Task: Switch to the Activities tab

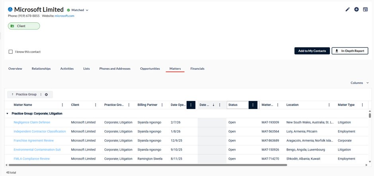Action: pyautogui.click(x=67, y=68)
